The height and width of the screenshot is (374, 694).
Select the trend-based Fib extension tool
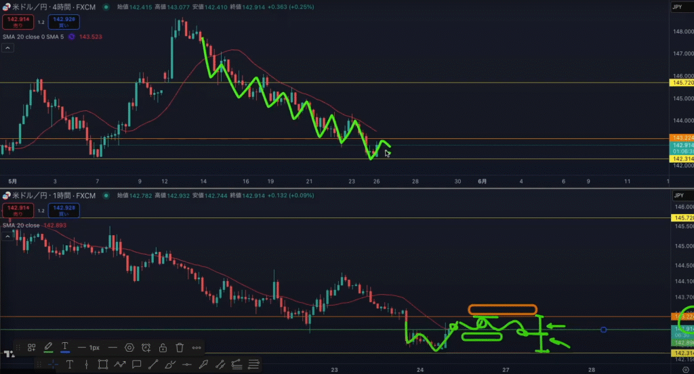237,365
